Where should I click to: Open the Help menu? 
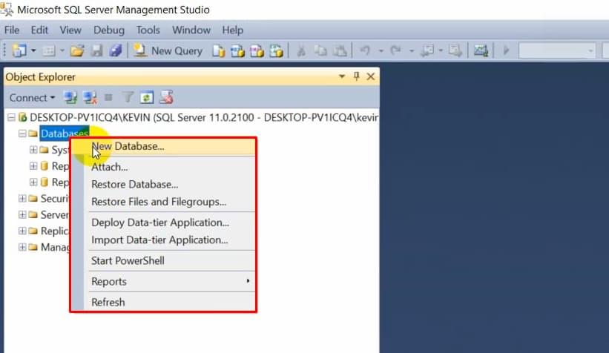pos(233,30)
